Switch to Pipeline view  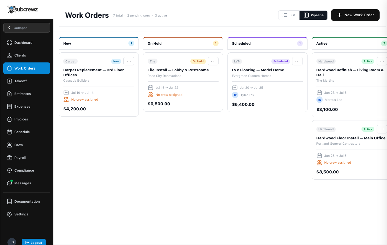313,15
